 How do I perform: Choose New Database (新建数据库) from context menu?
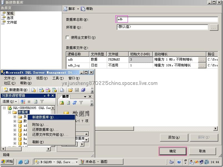(51, 117)
